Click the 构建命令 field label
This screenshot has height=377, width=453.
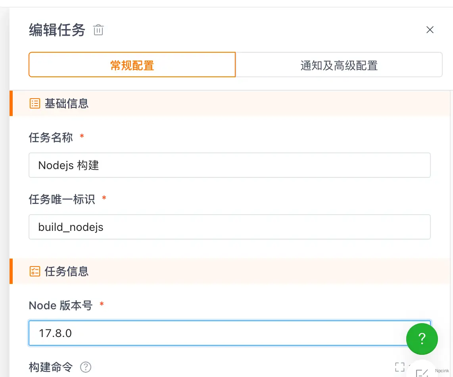point(51,367)
